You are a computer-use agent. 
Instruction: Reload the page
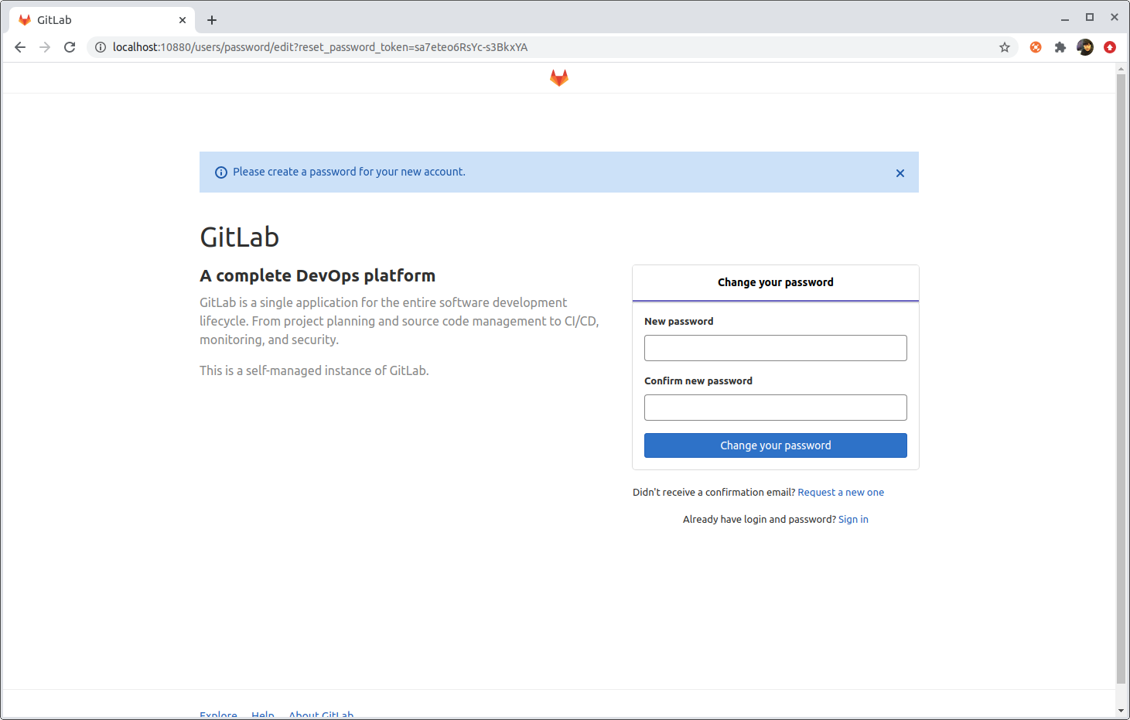coord(70,47)
